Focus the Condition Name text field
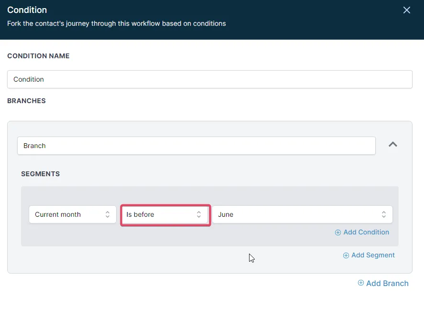The height and width of the screenshot is (329, 424). click(x=209, y=79)
